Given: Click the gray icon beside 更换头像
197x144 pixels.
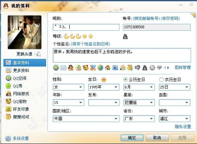Looking at the screenshot, I should click(39, 54).
